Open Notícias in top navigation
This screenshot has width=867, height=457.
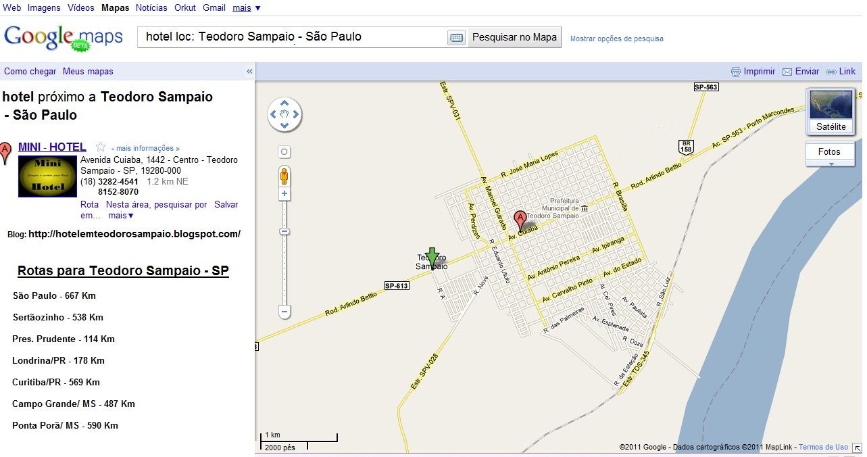[151, 7]
